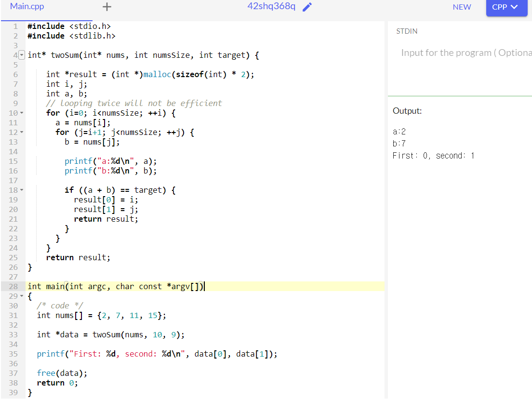Click the nums array declaration on line 31
The image size is (532, 399).
tap(102, 316)
